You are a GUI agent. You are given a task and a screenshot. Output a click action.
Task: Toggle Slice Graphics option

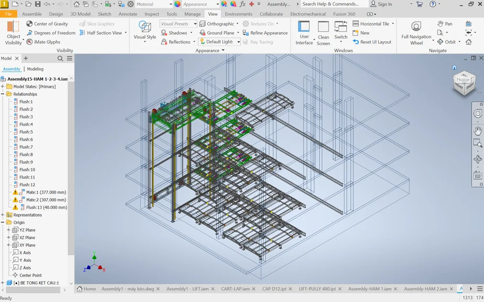pos(97,24)
